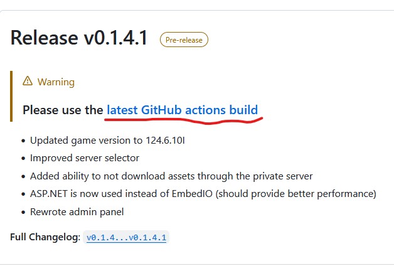Click the ASP.NET text in the list
Screen dimensions: 394x266
pos(49,194)
